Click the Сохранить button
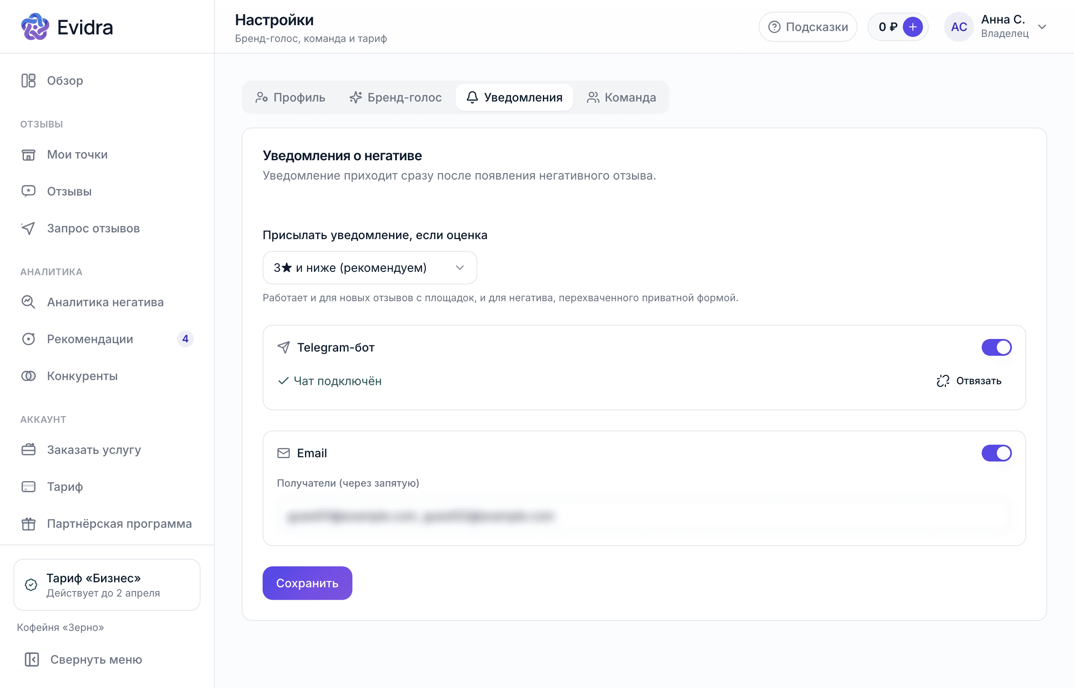1074x688 pixels. [308, 583]
